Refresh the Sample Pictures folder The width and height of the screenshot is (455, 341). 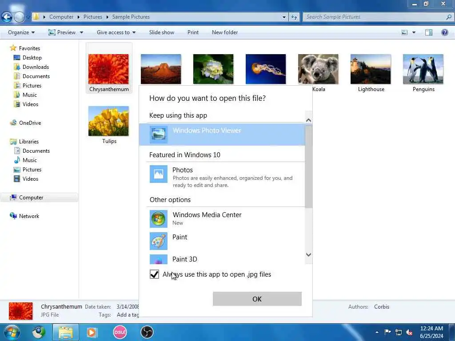tap(294, 17)
